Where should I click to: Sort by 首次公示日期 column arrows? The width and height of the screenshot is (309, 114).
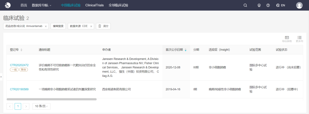185,50
